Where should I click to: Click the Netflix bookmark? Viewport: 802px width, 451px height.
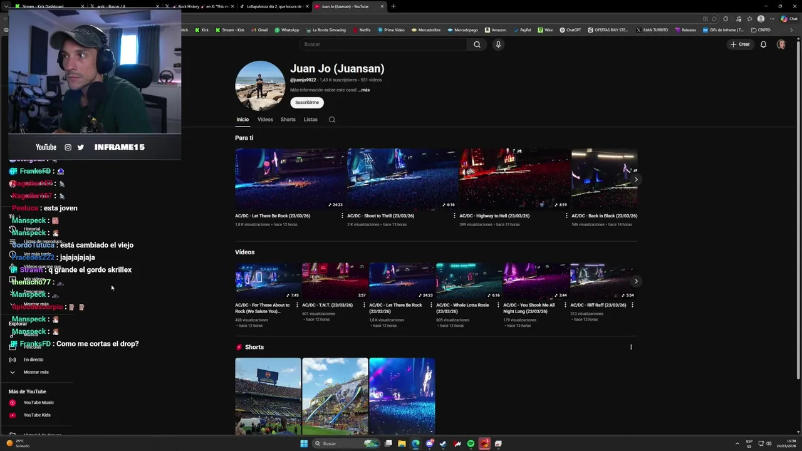(362, 30)
